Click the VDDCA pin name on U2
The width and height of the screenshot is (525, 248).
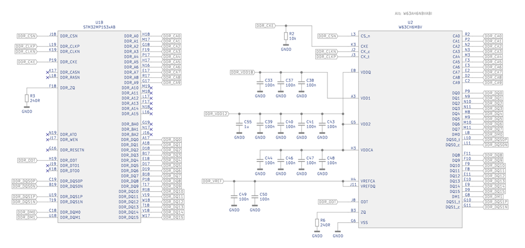click(367, 150)
